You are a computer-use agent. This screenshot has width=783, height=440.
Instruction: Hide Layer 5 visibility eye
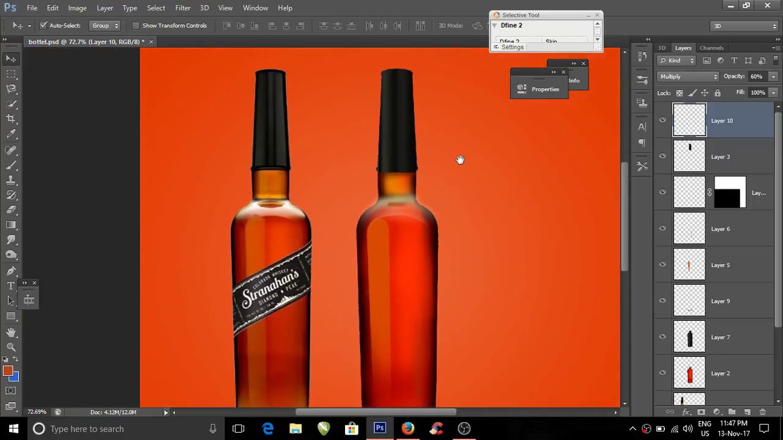(x=662, y=265)
